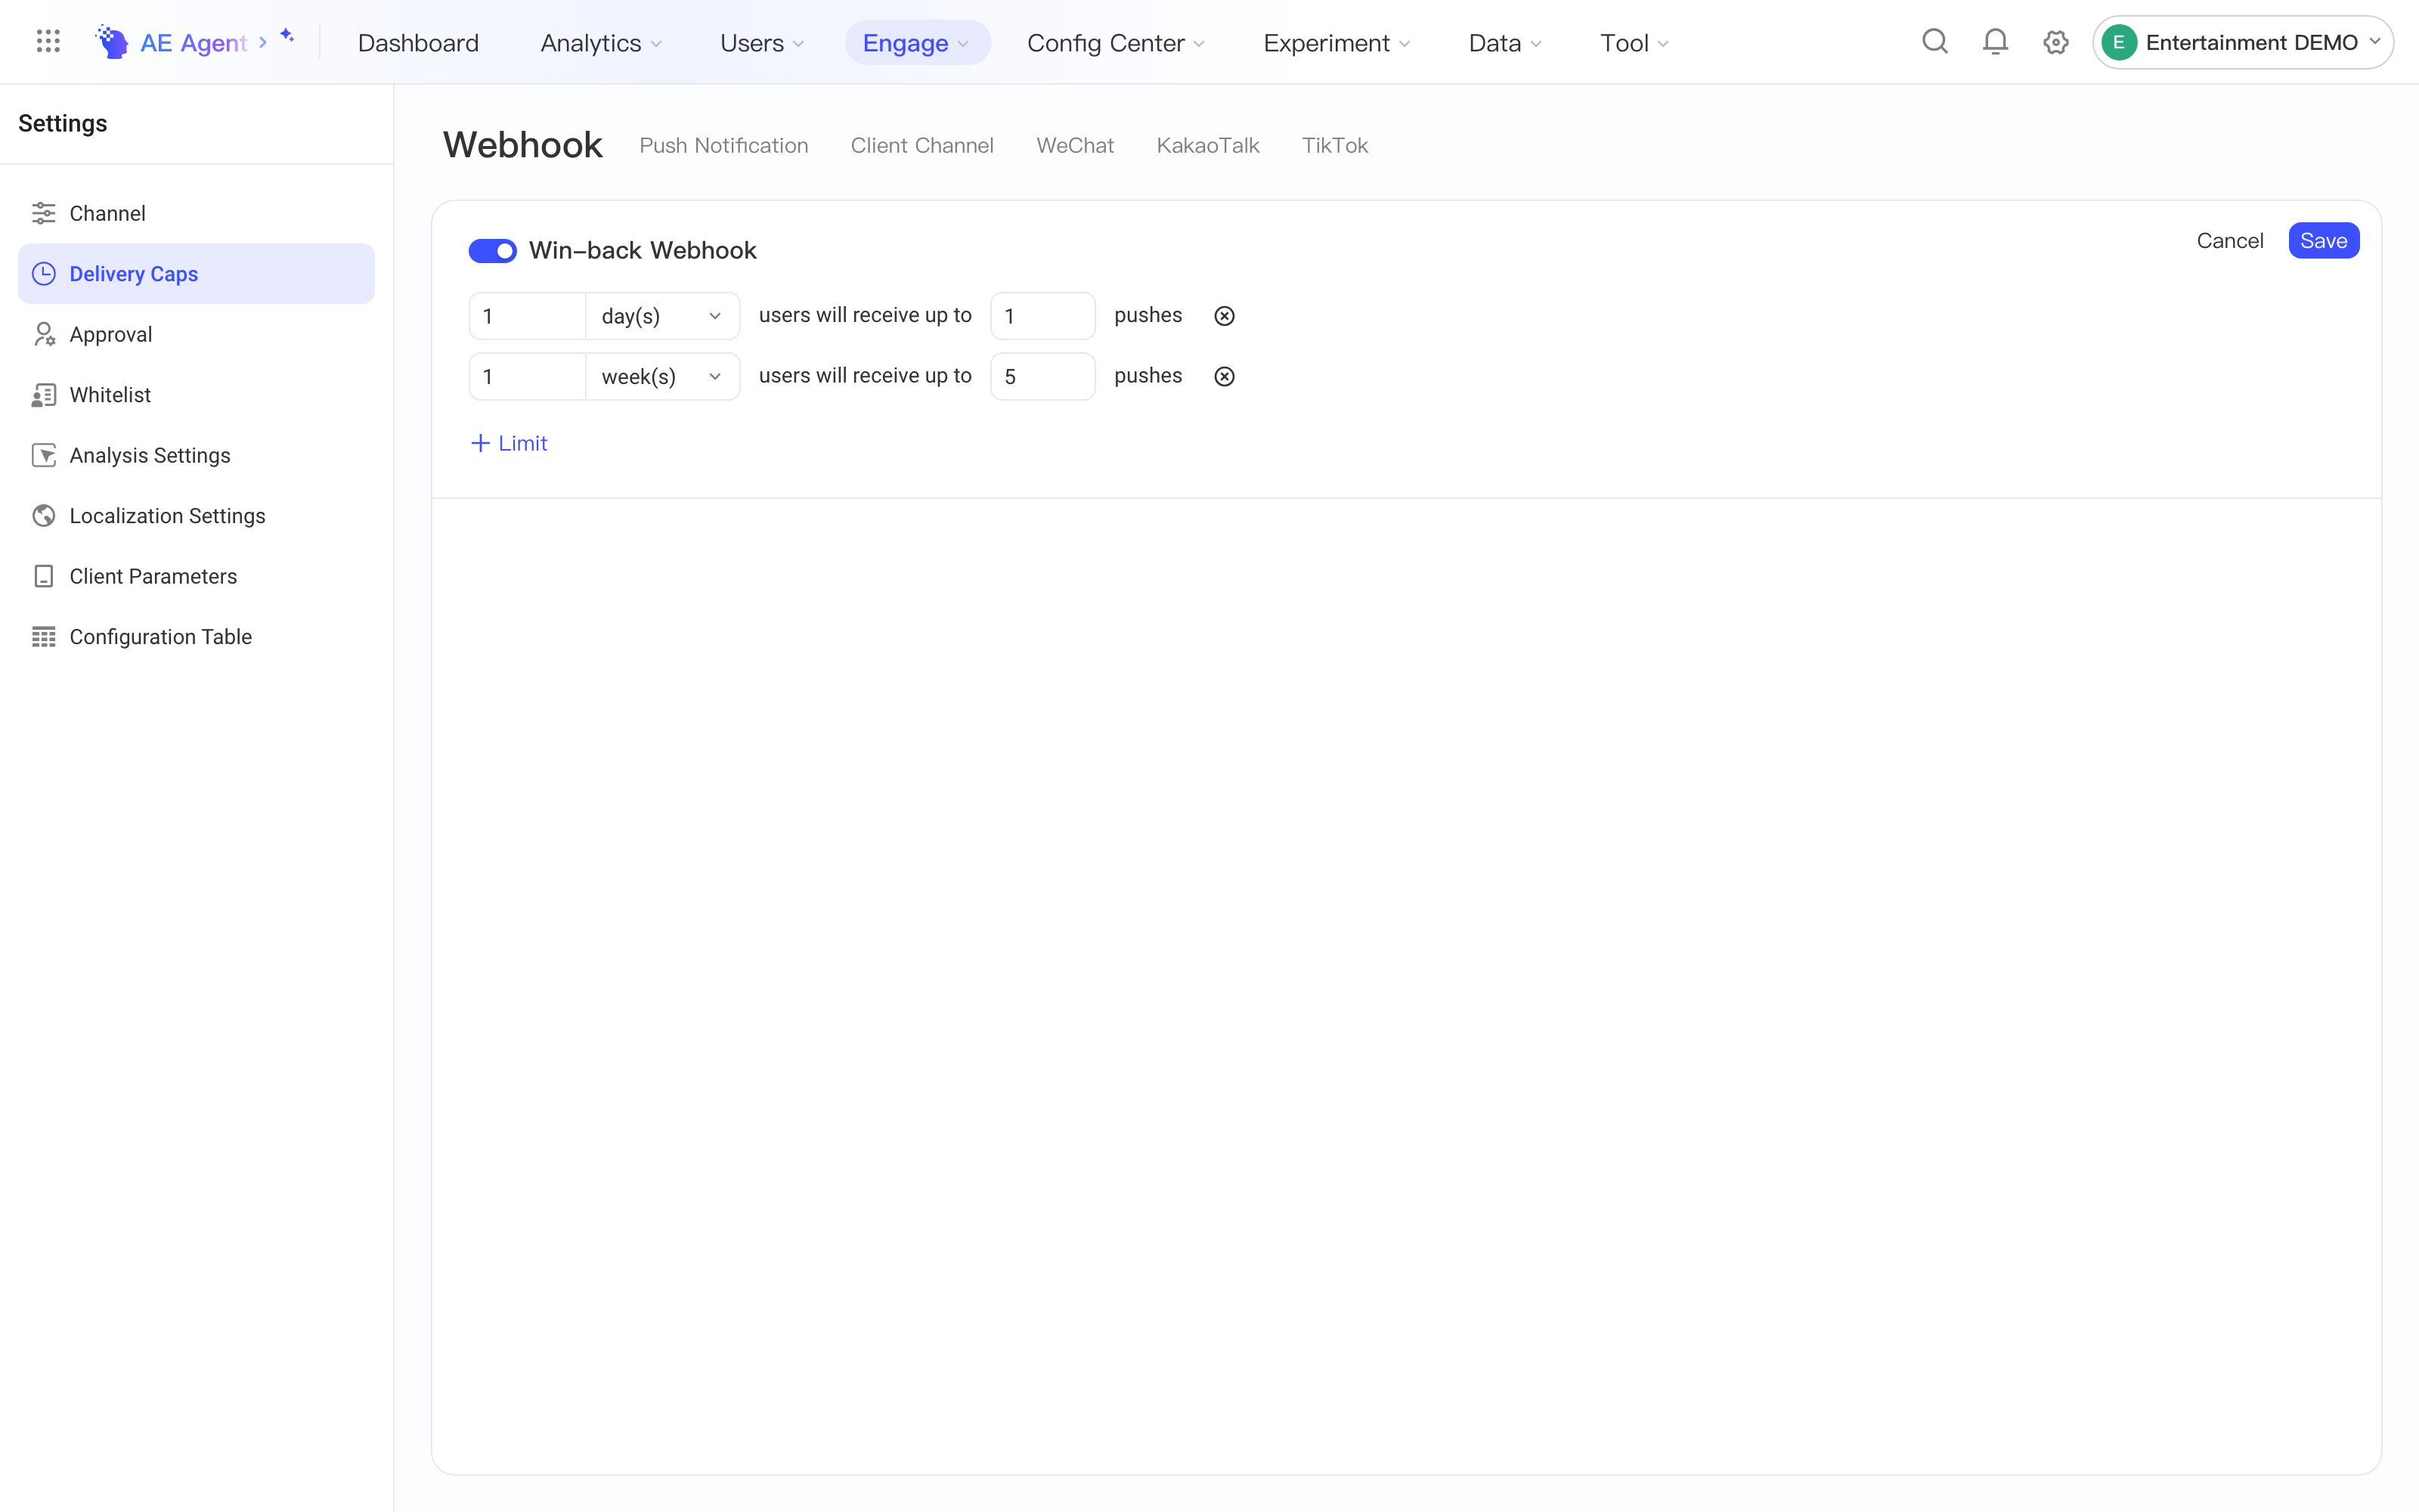Open the settings gear icon
The image size is (2419, 1512).
(x=2055, y=42)
